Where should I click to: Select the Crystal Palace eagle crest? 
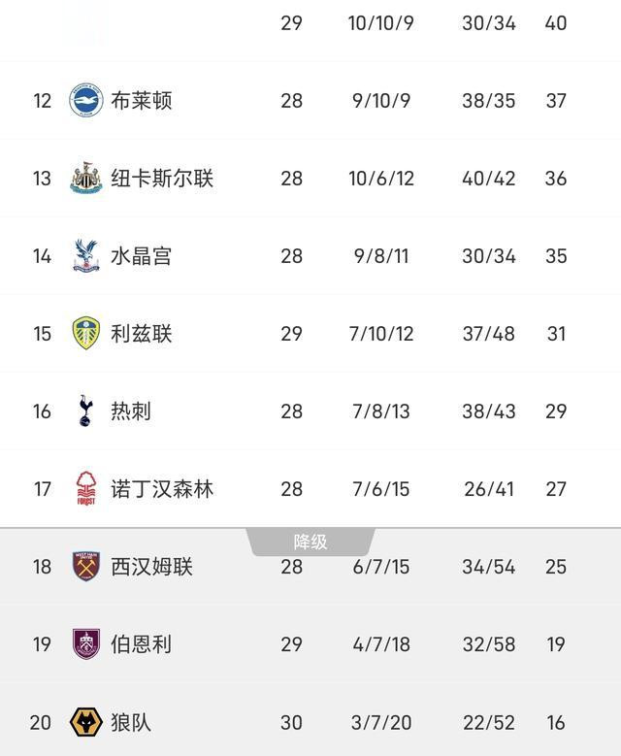pos(86,256)
